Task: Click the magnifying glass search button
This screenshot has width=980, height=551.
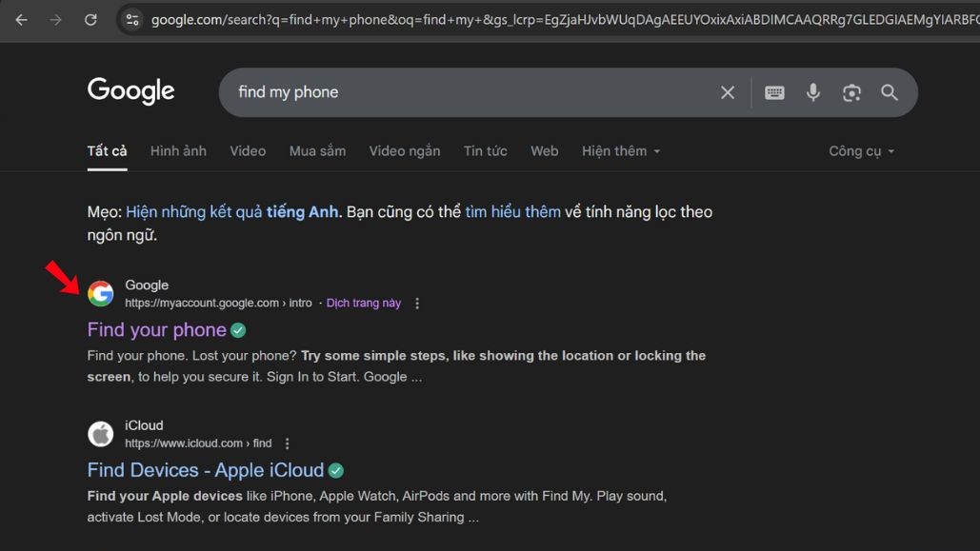Action: click(x=890, y=92)
